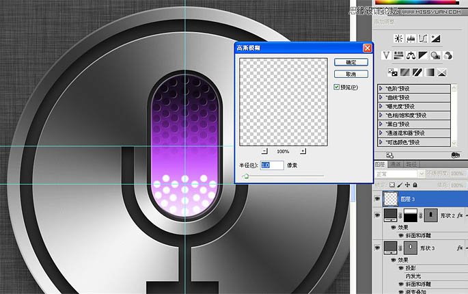Click the clip-to-layer icon at adjustments panel bottom-right
The height and width of the screenshot is (294, 468).
[x=455, y=155]
